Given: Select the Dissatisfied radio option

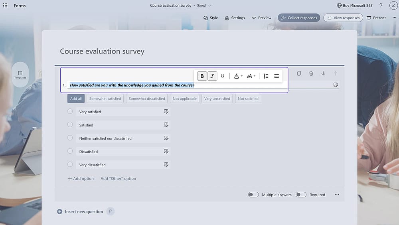Looking at the screenshot, I should point(70,151).
